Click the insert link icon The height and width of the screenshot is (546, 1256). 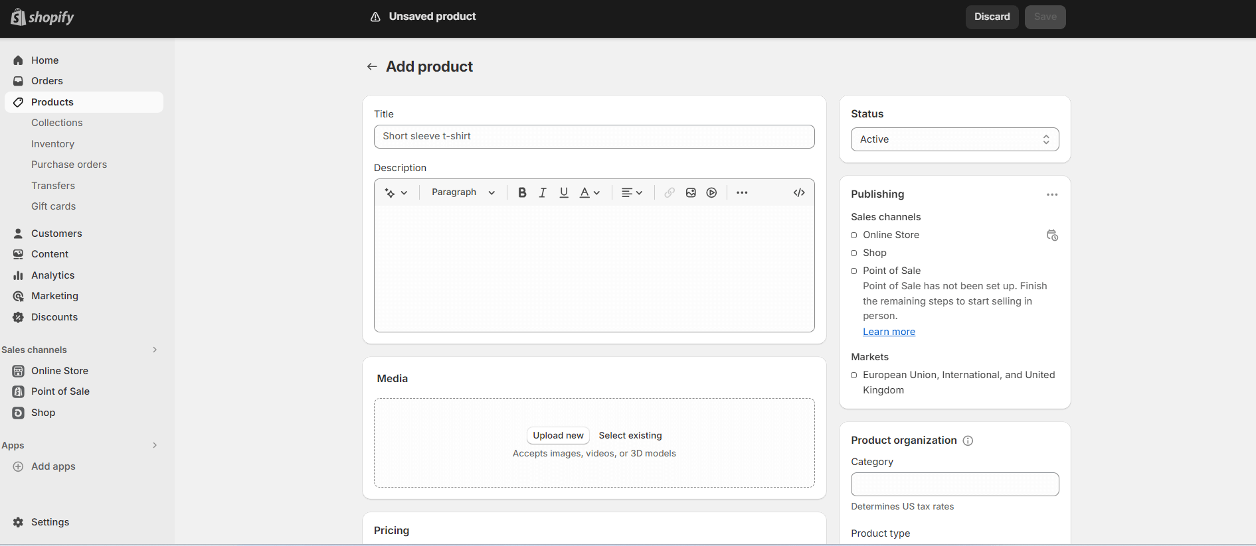670,192
